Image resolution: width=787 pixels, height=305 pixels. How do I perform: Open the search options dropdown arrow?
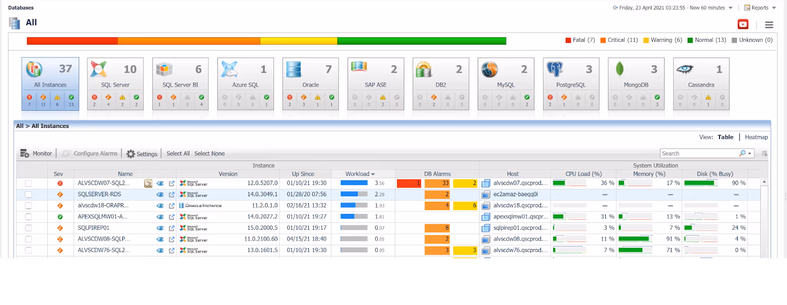click(x=750, y=153)
